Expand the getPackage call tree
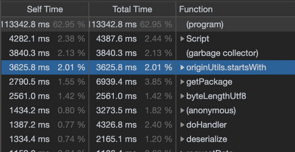 183,82
